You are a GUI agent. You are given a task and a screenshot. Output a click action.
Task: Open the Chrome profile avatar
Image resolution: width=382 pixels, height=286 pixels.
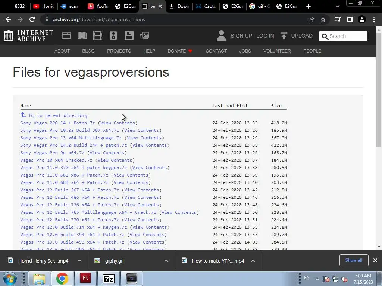pyautogui.click(x=362, y=19)
